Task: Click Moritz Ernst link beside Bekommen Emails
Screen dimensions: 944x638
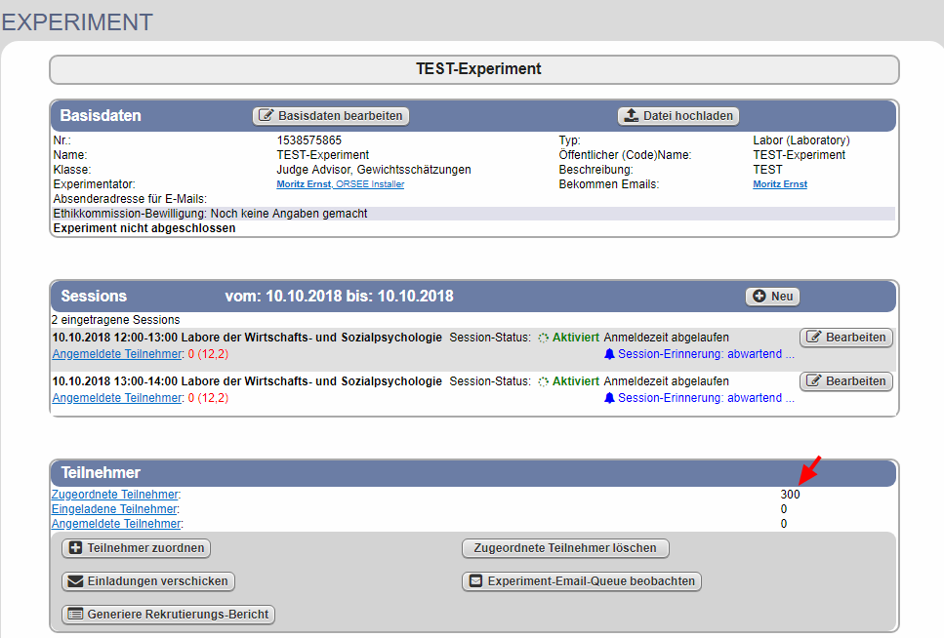Action: point(780,184)
